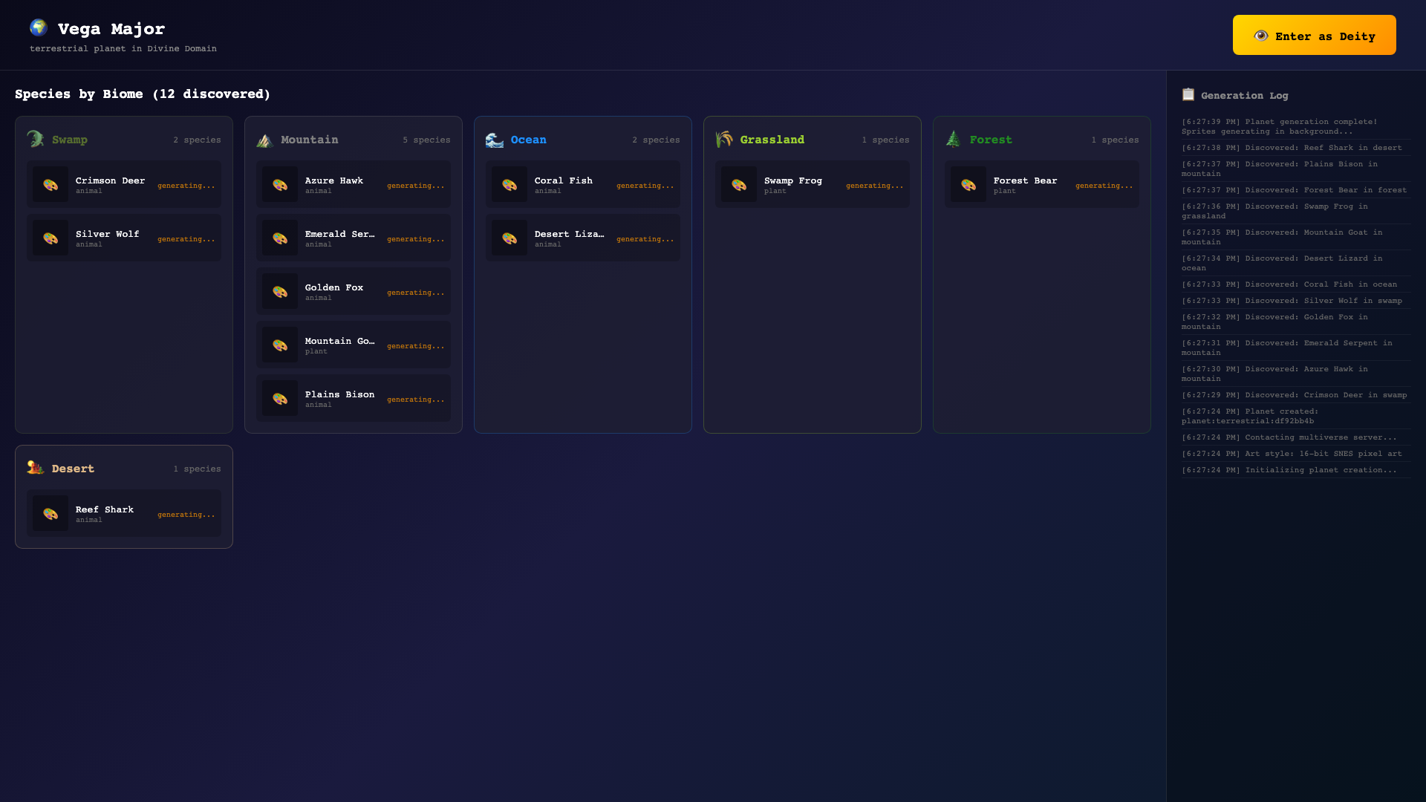Screen dimensions: 1426x802
Task: Click the globe icon beside Vega Major
Action: pyautogui.click(x=39, y=28)
